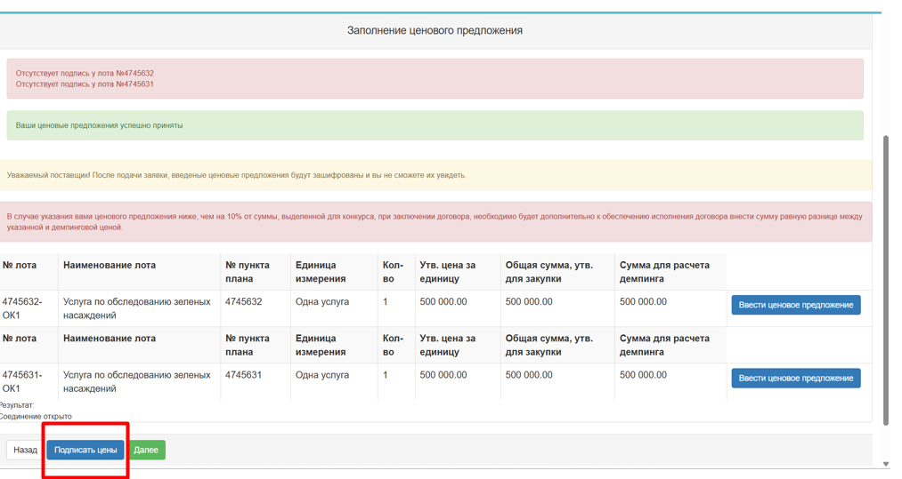
Task: Click the red dumping price warning banner
Action: (435, 221)
